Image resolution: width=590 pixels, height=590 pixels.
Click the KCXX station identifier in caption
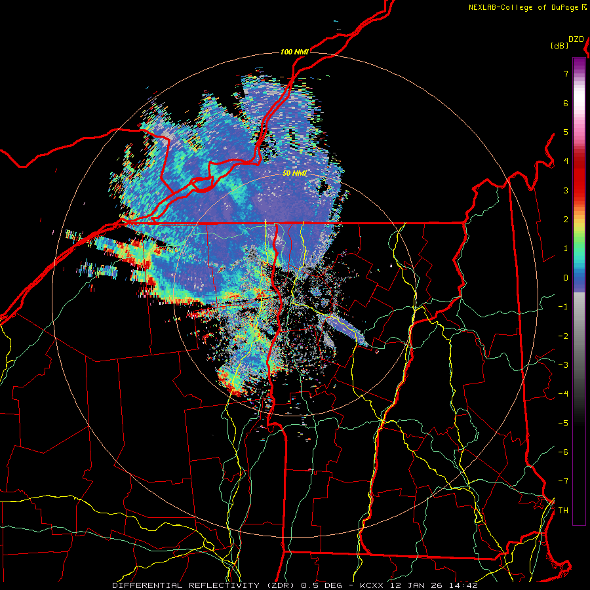pyautogui.click(x=372, y=585)
